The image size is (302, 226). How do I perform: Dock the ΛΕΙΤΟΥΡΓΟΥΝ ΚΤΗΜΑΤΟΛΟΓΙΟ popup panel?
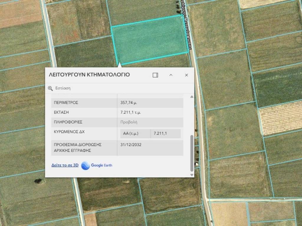[x=155, y=75]
